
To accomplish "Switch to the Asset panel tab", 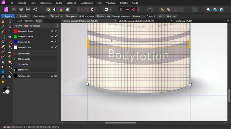I will point(20,21).
